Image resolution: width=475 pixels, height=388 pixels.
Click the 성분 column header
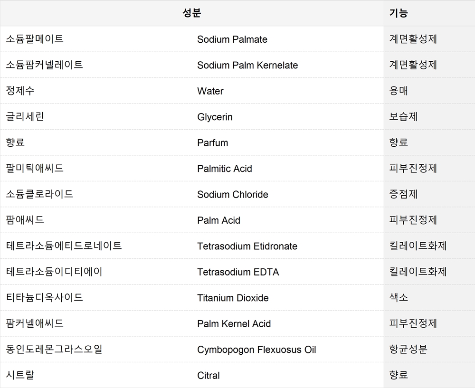tap(192, 13)
